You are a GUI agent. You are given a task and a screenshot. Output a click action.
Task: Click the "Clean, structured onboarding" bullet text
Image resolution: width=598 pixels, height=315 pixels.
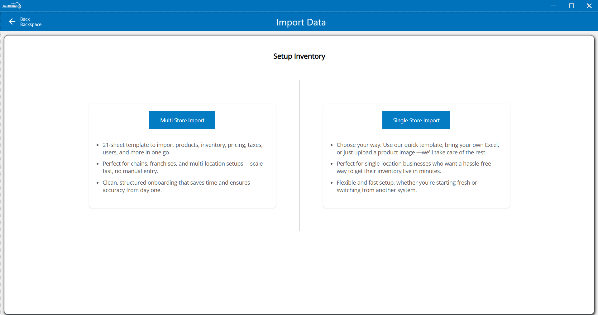click(x=176, y=186)
